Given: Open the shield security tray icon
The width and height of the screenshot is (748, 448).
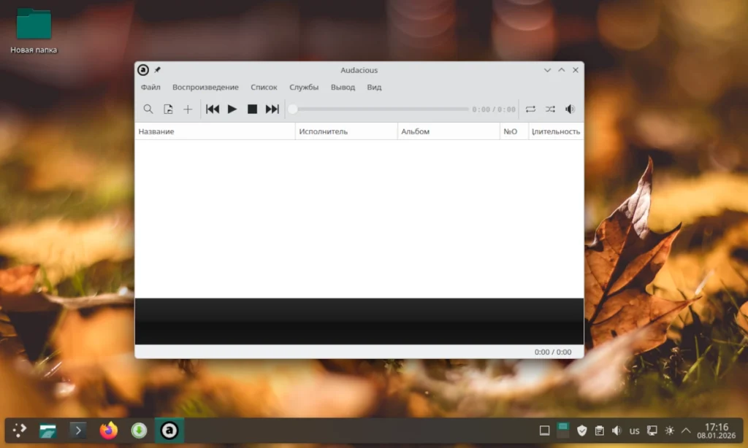Looking at the screenshot, I should (582, 430).
